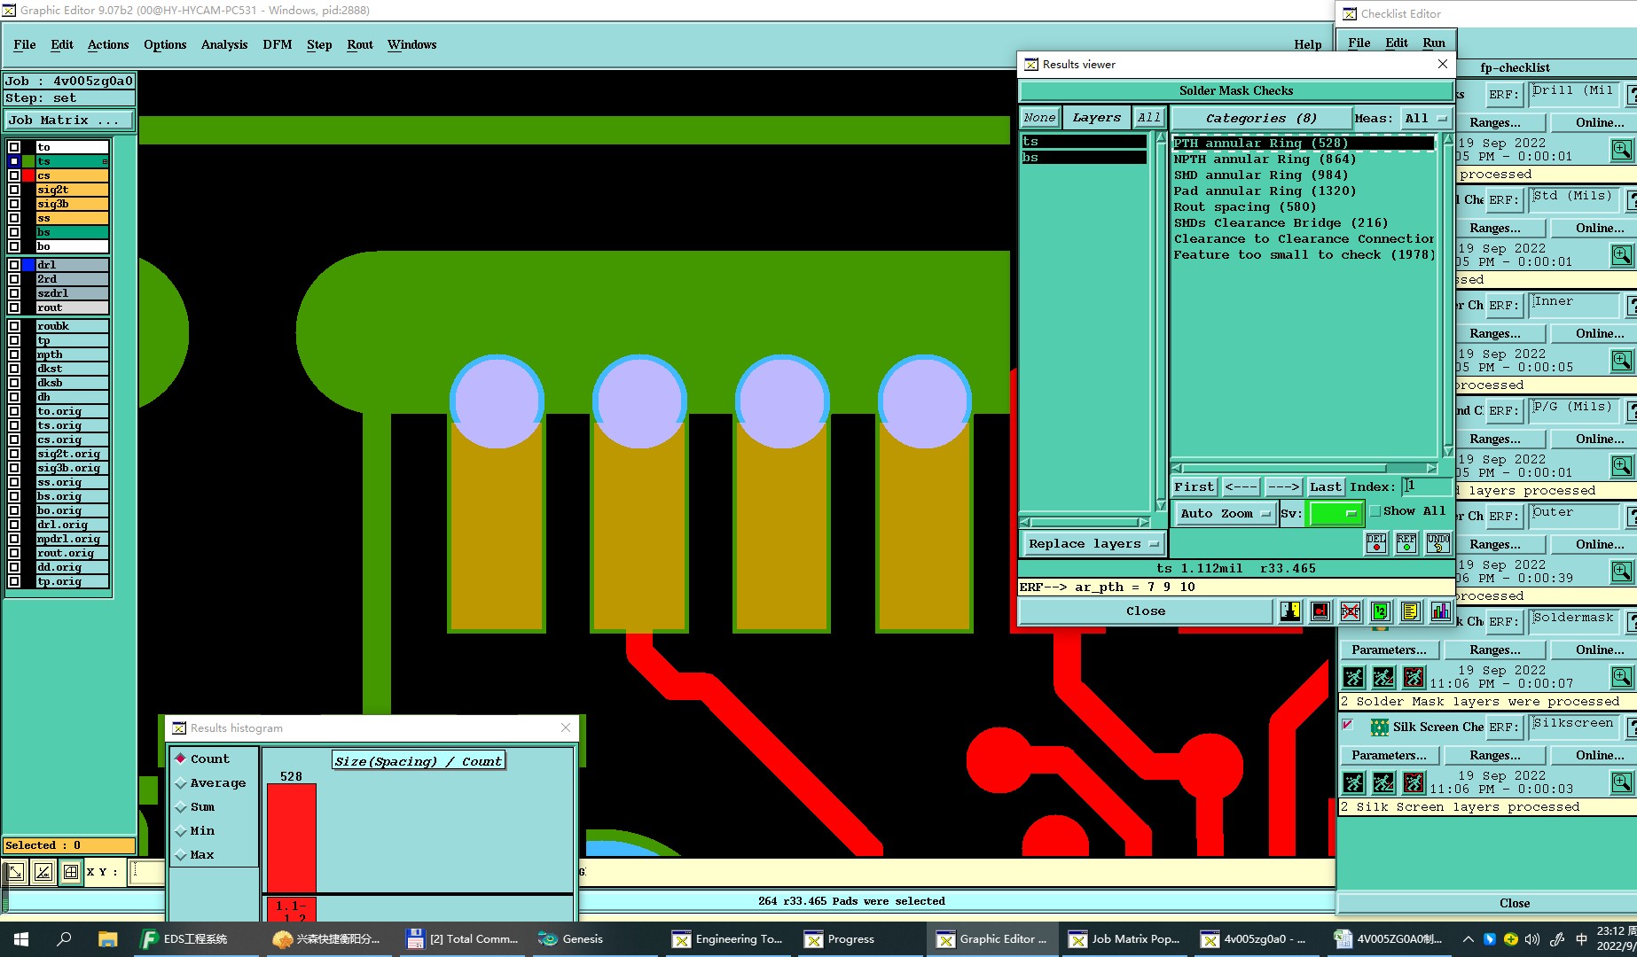Screen dimensions: 1637x957
Task: Click second run icon in Soldermask checklist row
Action: coord(1383,678)
